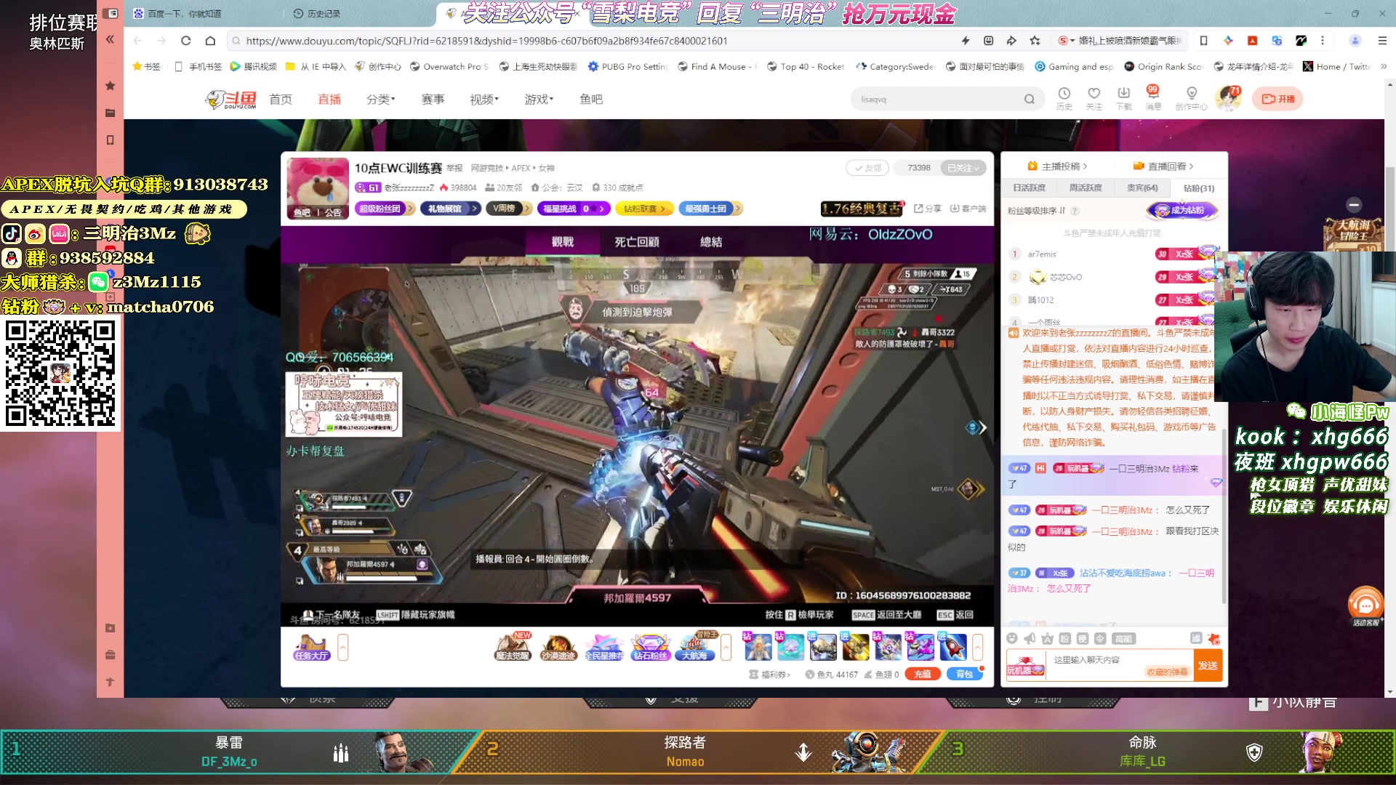Toggle the 滤 chat filter button
This screenshot has height=785, width=1396.
pyautogui.click(x=1196, y=638)
